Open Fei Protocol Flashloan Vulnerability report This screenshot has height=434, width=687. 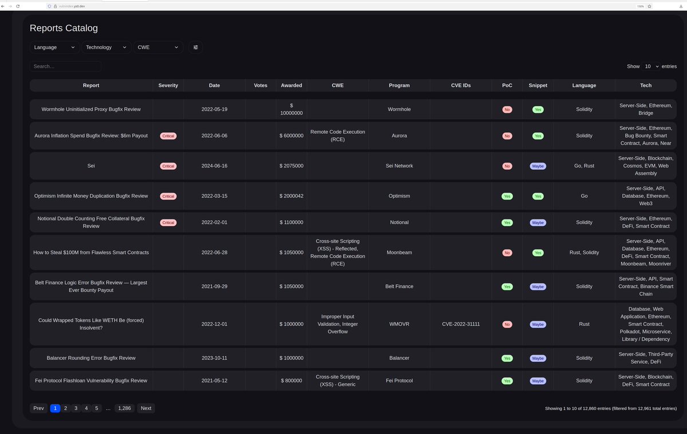point(91,381)
